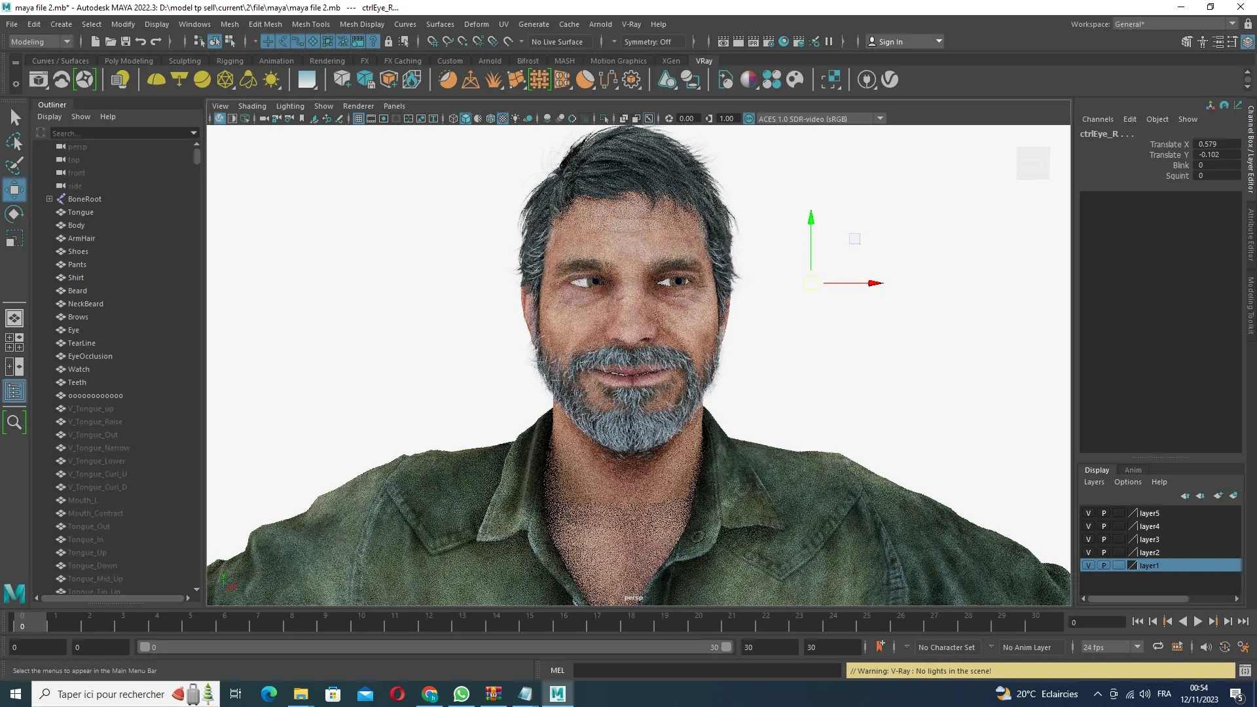Open the Mesh Tools menu
1257x707 pixels.
click(x=310, y=24)
